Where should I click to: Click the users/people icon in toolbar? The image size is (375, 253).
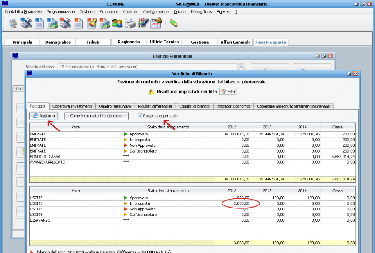(117, 23)
